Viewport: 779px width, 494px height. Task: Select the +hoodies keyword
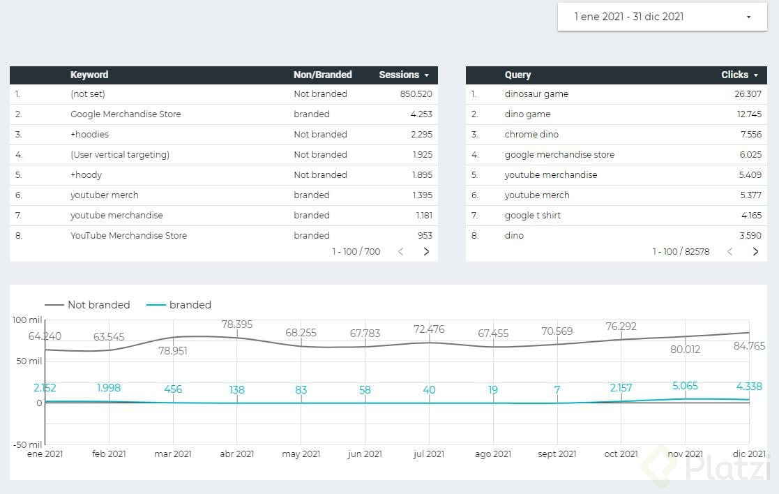coord(89,134)
